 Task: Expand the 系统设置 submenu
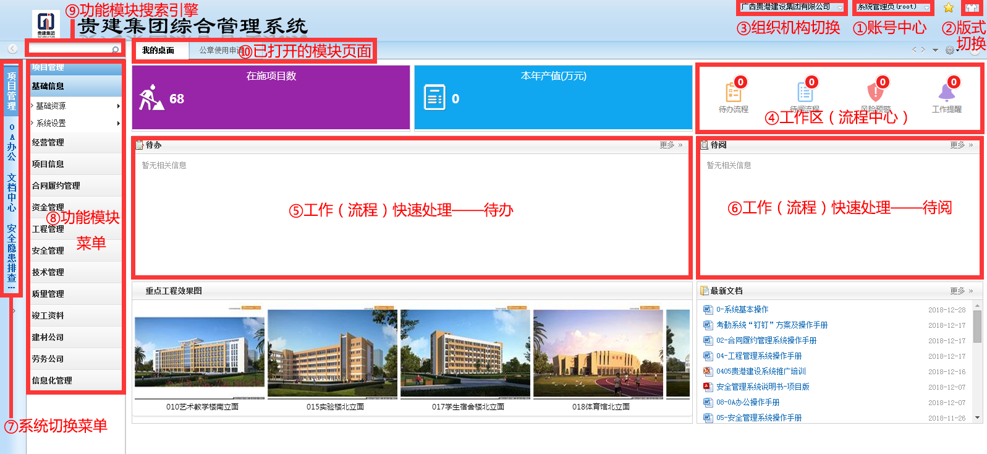pyautogui.click(x=74, y=123)
